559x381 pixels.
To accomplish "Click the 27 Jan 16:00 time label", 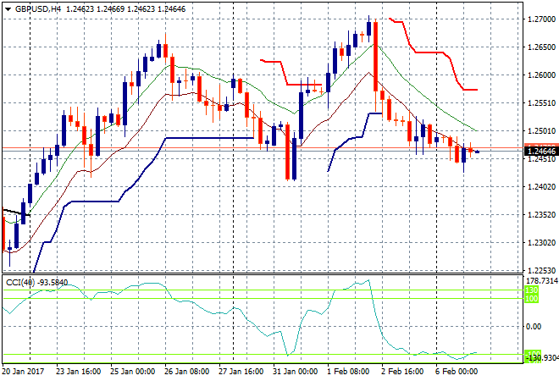I will click(x=241, y=372).
